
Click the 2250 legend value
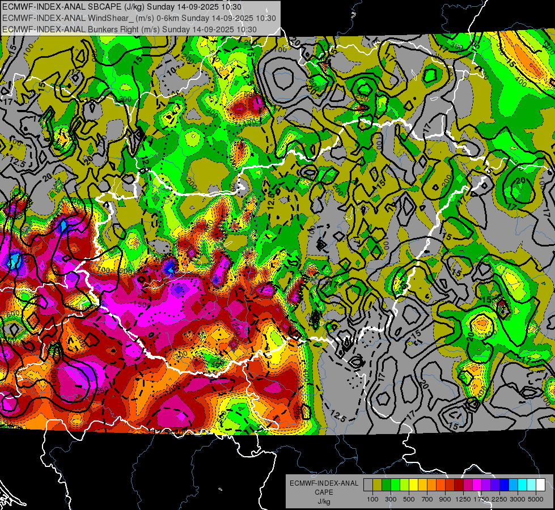pyautogui.click(x=500, y=499)
